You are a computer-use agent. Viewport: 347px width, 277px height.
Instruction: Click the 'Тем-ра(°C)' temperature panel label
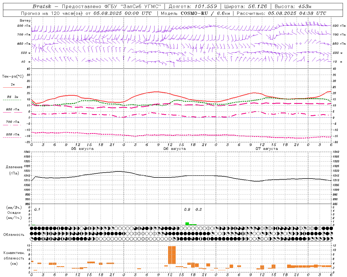point(13,77)
